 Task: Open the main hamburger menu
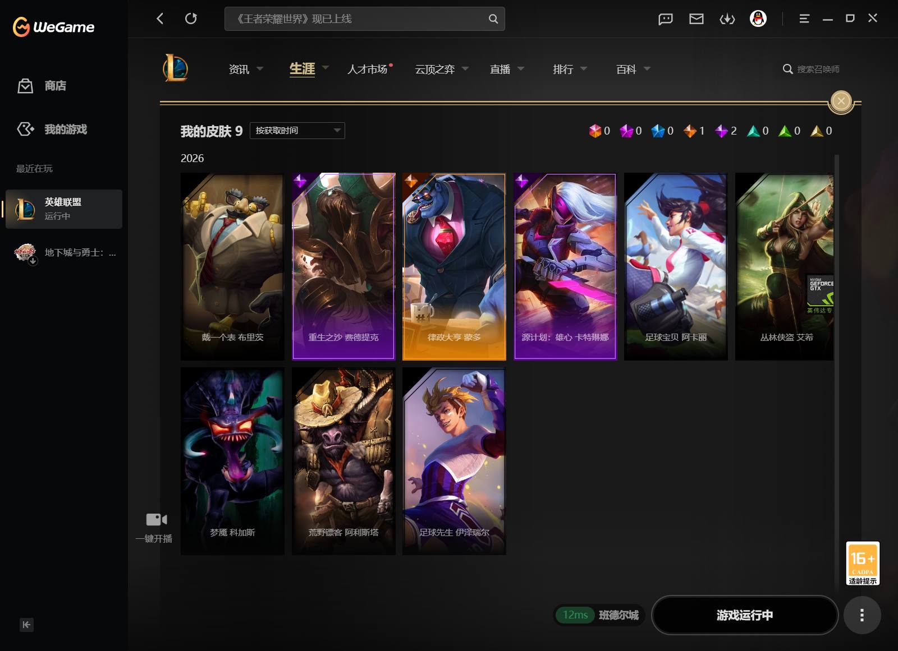pyautogui.click(x=804, y=19)
